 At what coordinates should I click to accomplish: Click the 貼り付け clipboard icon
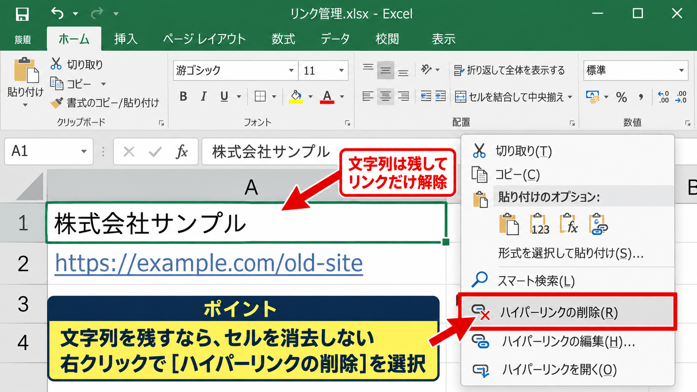[x=26, y=70]
